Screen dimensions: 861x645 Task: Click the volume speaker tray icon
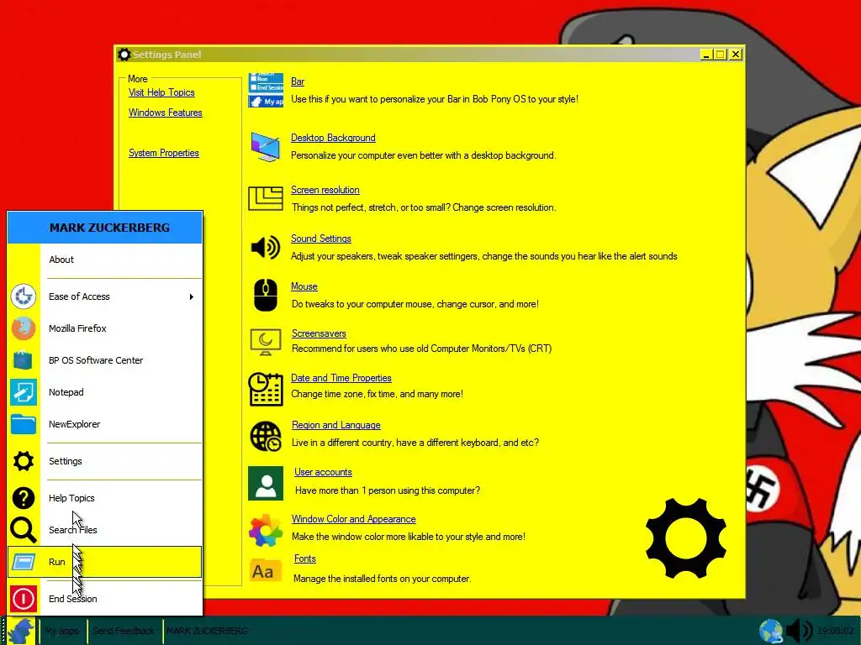[x=799, y=631]
